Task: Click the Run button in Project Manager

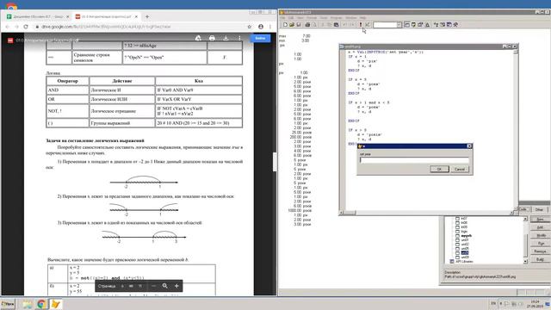Action: click(x=540, y=243)
